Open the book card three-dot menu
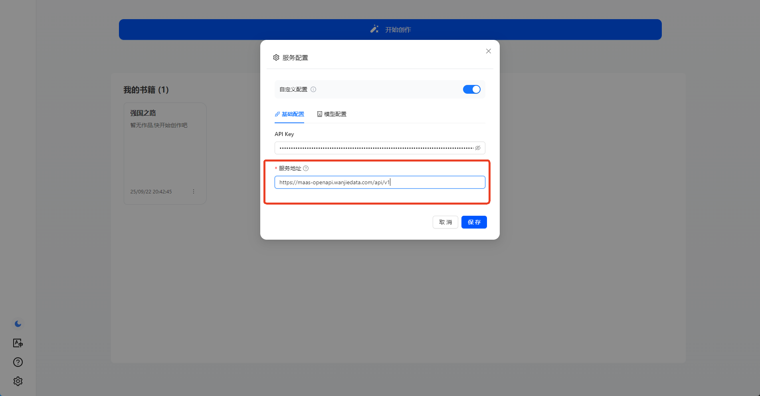This screenshot has width=760, height=396. (194, 191)
